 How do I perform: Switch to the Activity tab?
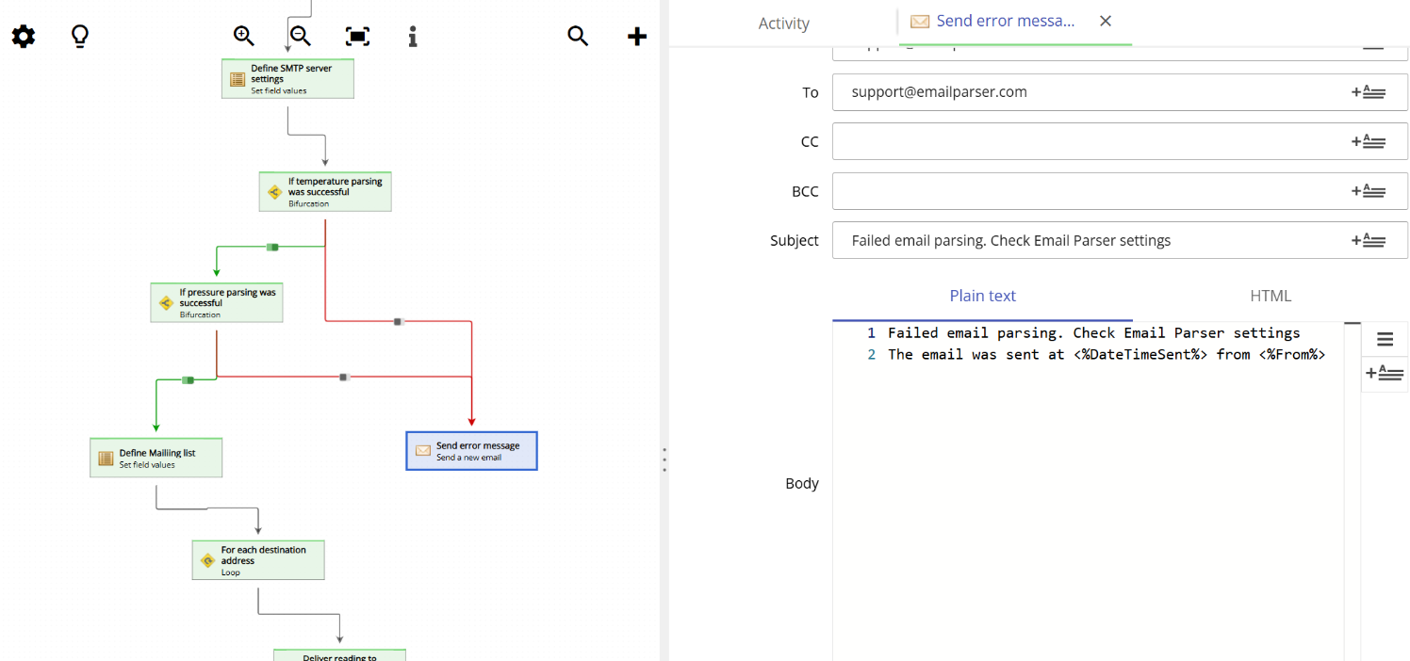(783, 23)
